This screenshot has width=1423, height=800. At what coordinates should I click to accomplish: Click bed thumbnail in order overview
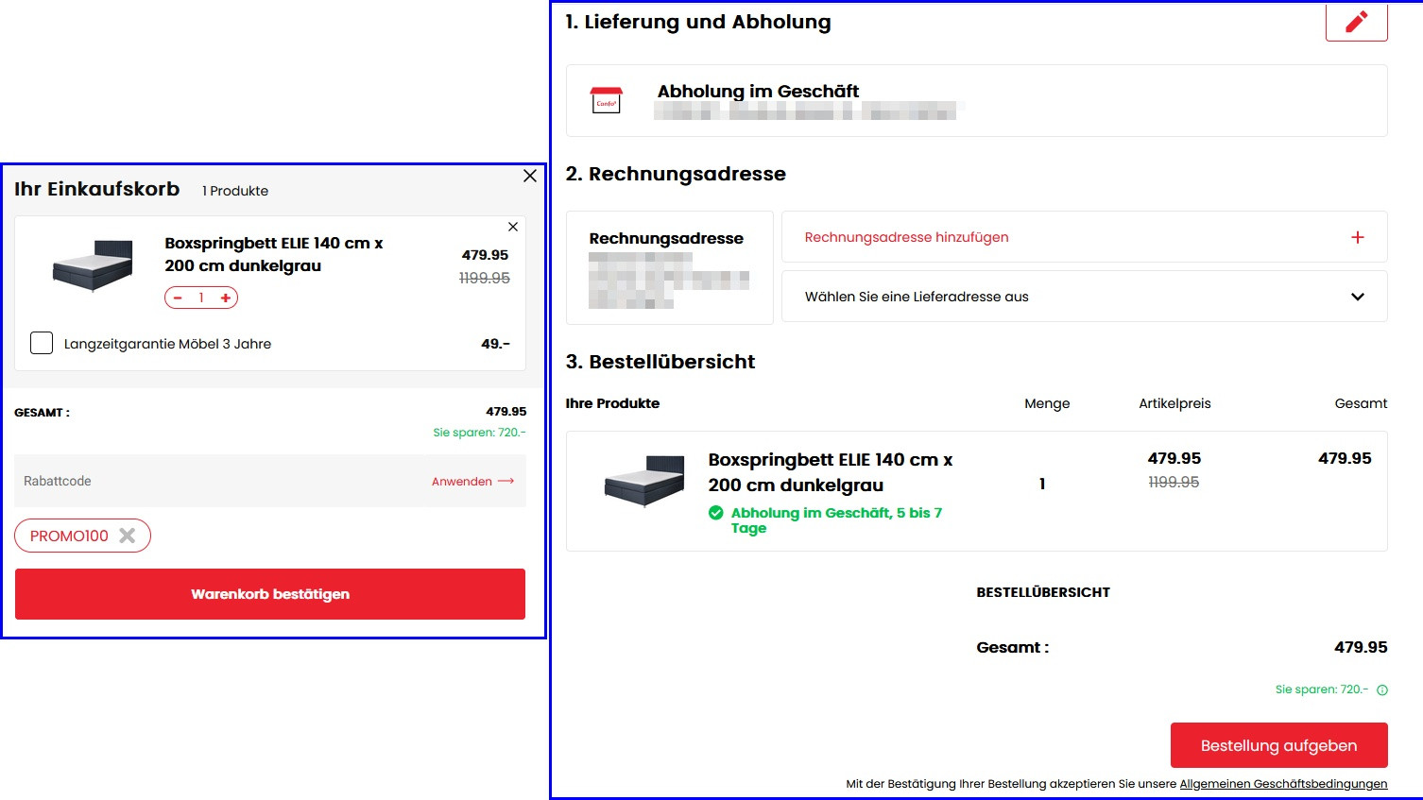[x=644, y=482]
